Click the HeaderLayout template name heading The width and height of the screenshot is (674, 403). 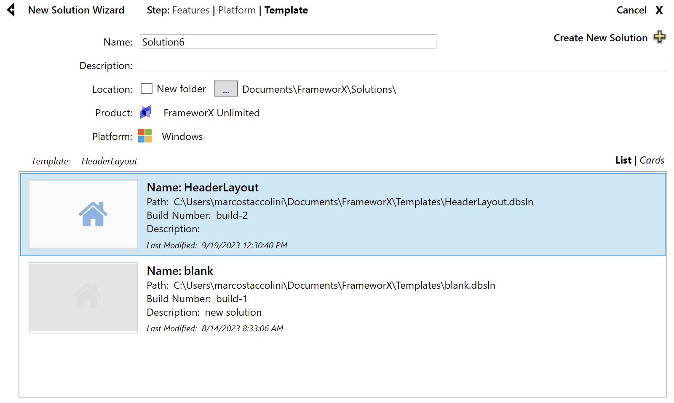pyautogui.click(x=203, y=188)
